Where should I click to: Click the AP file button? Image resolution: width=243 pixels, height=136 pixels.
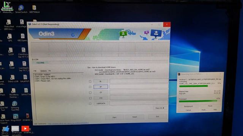pos(101,87)
